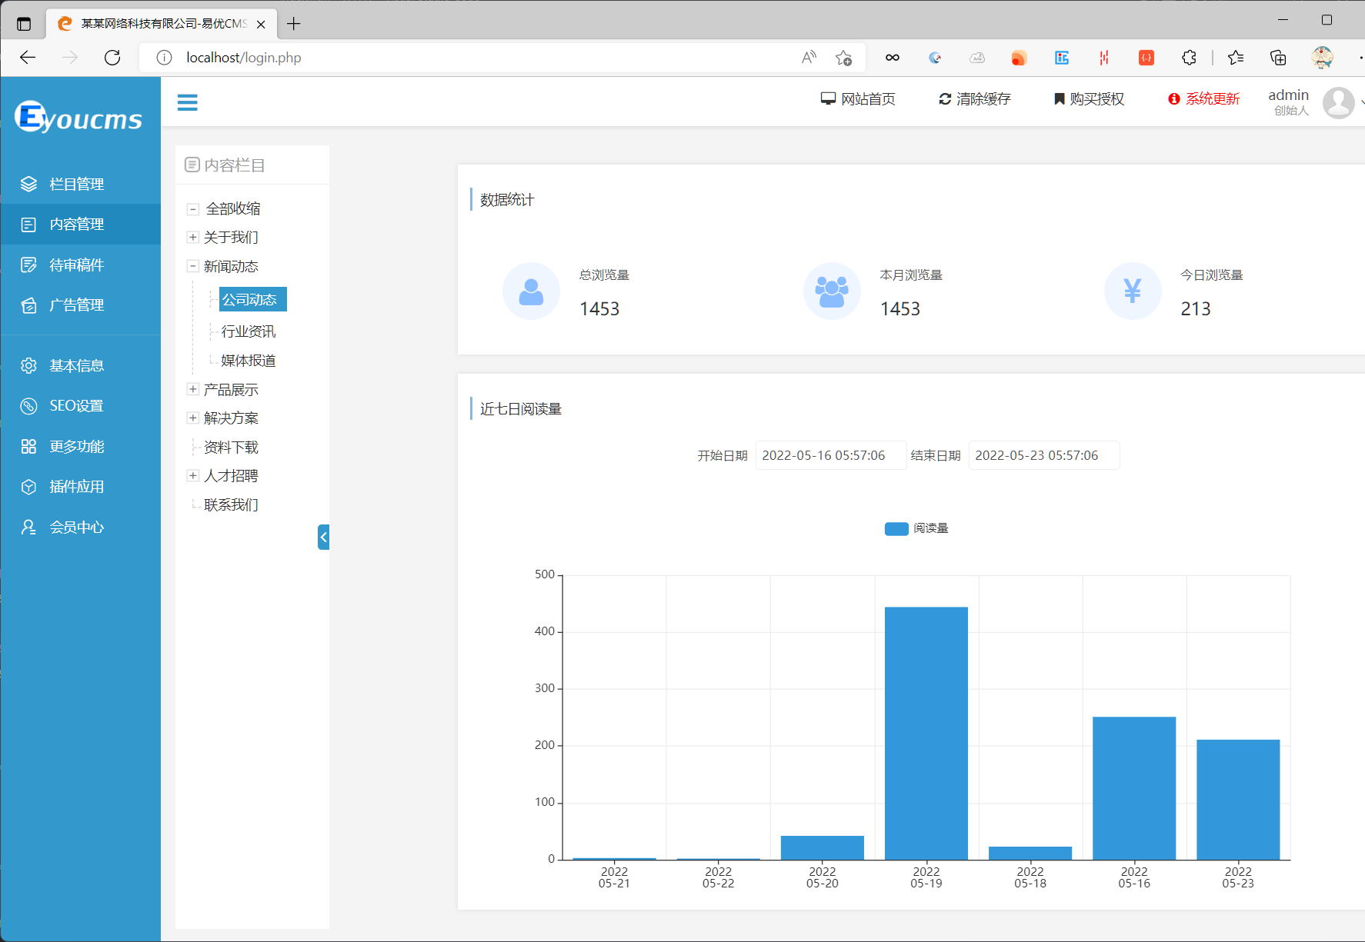Click the hamburger menu icon
The width and height of the screenshot is (1365, 942).
[x=187, y=102]
